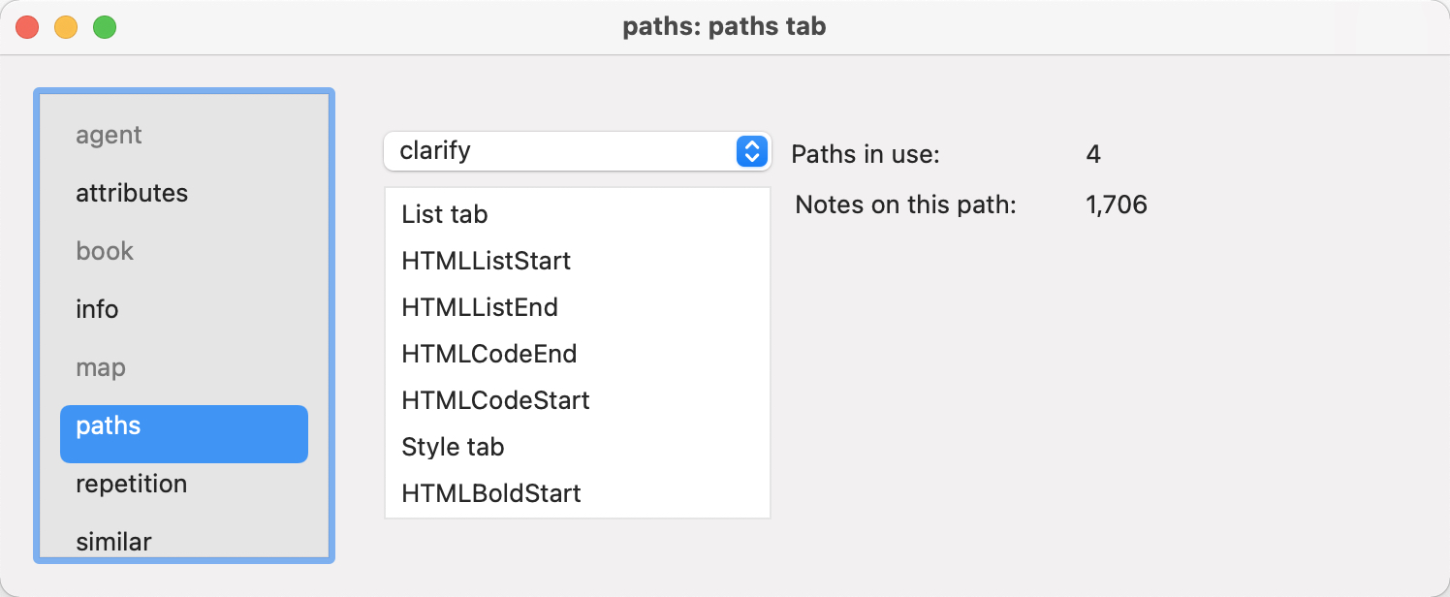This screenshot has height=597, width=1450.
Task: Select HTMLCodeEnd from the list
Action: pyautogui.click(x=489, y=354)
